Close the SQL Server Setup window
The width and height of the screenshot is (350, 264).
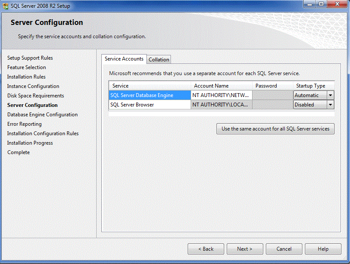pos(337,4)
